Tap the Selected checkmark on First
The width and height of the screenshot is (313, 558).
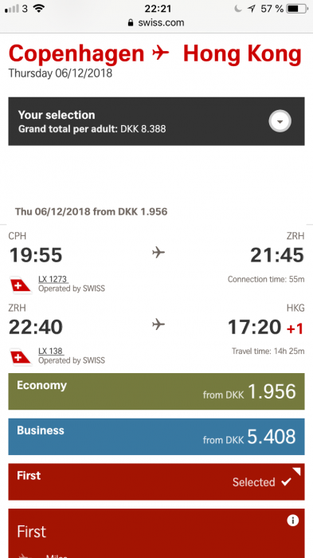tap(286, 481)
